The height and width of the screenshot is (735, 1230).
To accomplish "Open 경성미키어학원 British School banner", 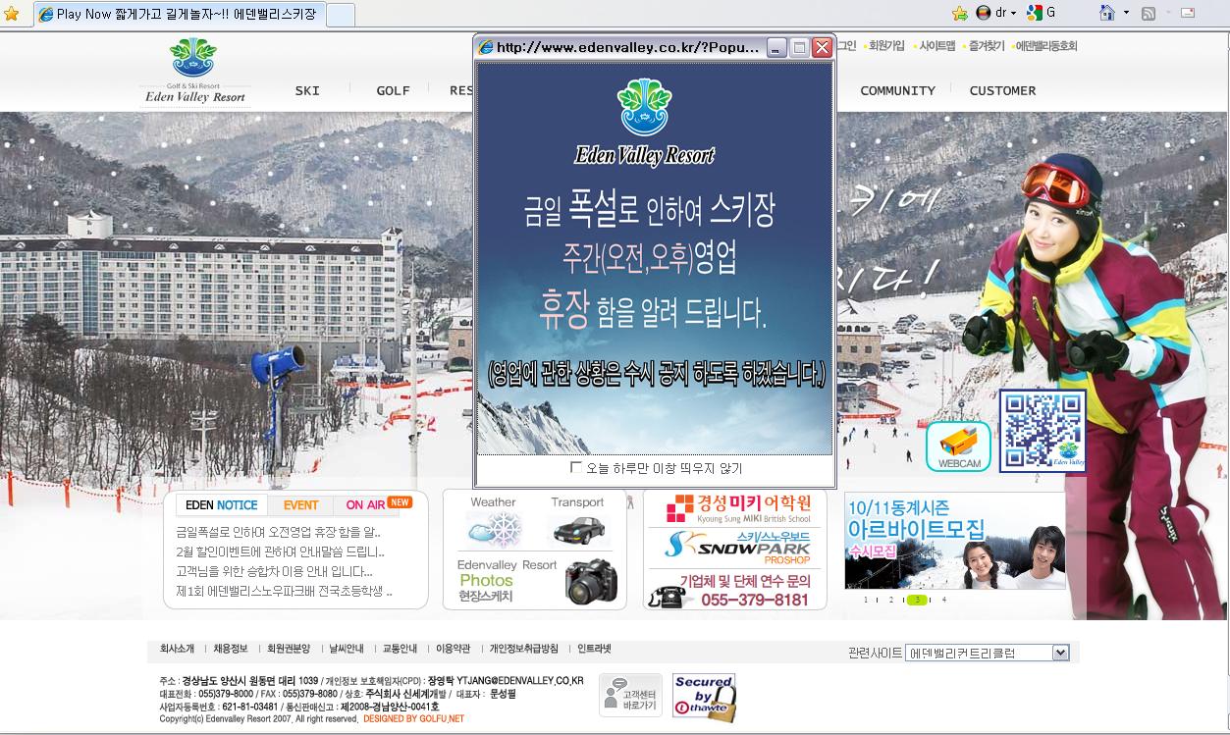I will pos(739,509).
